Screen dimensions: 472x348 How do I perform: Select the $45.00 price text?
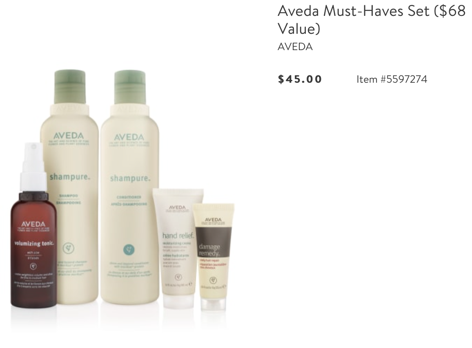click(x=300, y=79)
